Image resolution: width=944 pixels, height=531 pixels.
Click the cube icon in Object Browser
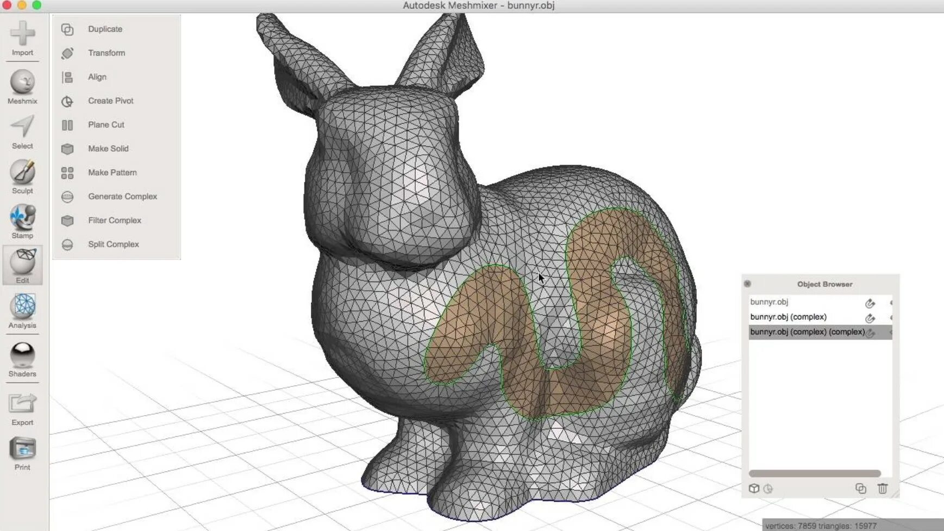pos(754,489)
